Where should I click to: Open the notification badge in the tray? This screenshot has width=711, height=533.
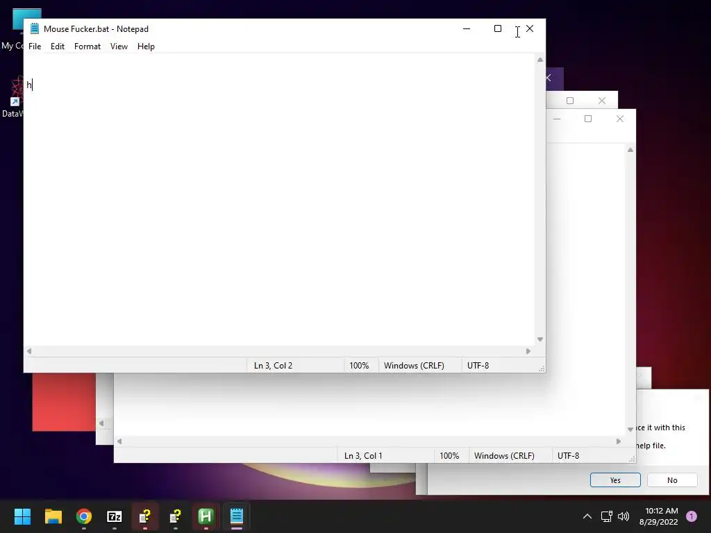click(x=692, y=516)
